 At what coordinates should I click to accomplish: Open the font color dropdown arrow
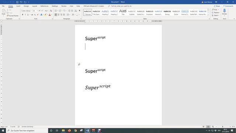tap(52, 15)
